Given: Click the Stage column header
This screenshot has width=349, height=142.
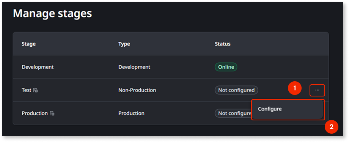Looking at the screenshot, I should [28, 44].
